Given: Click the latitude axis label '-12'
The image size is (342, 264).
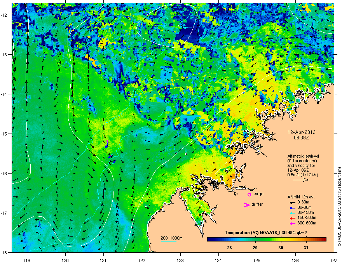Looking at the screenshot, I should (x=4, y=15).
